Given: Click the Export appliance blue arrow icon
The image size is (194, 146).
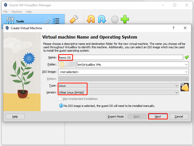Looking at the screenshot, I should (x=102, y=20).
